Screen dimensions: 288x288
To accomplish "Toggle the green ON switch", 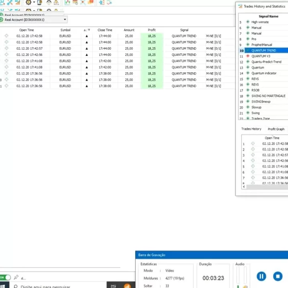I will 5,277.
